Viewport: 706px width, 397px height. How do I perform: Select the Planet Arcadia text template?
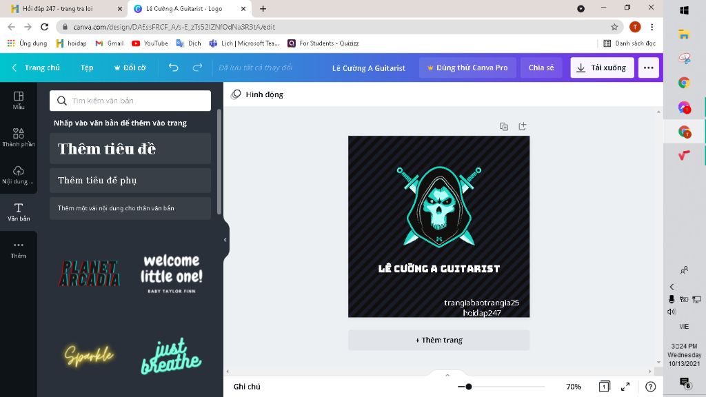tap(89, 273)
